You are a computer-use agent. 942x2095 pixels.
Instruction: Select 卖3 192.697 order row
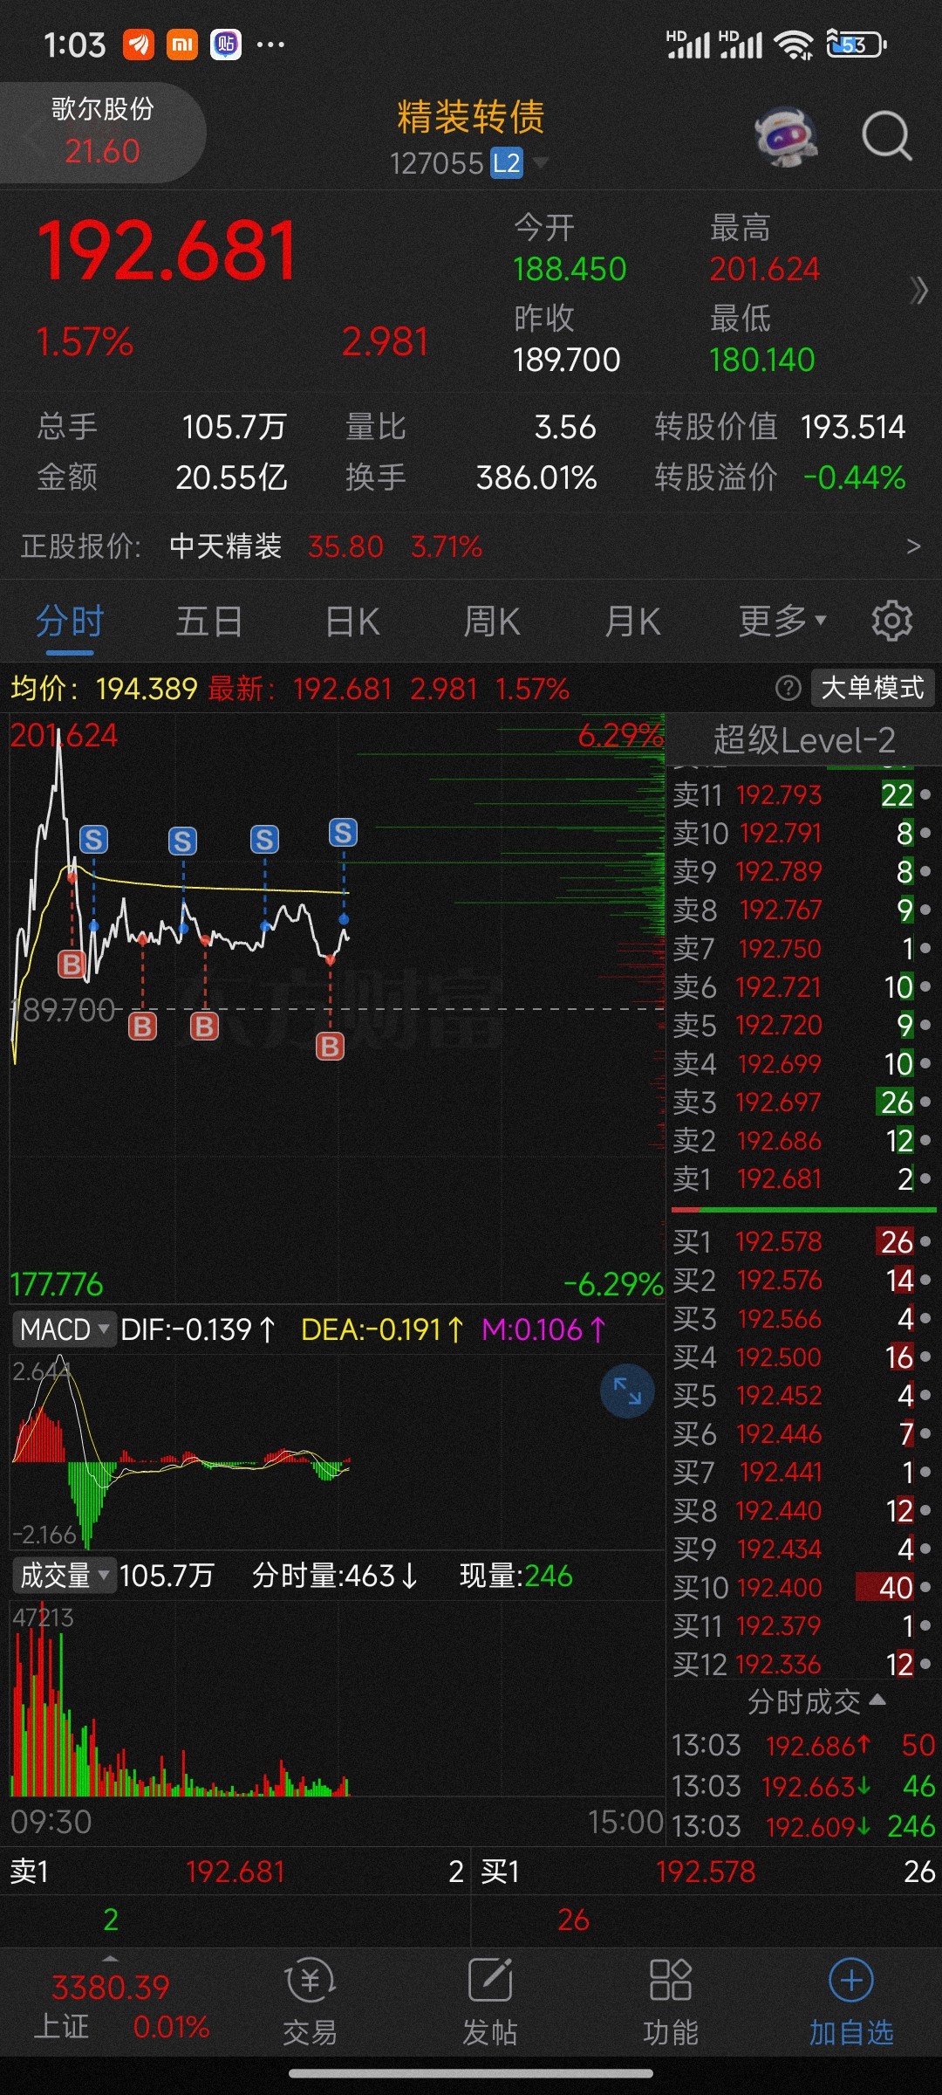coord(803,1102)
